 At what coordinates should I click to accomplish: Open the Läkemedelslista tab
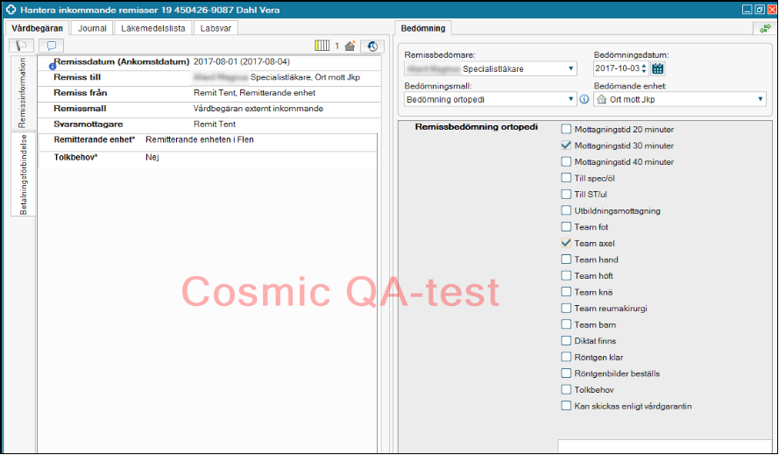[x=152, y=28]
